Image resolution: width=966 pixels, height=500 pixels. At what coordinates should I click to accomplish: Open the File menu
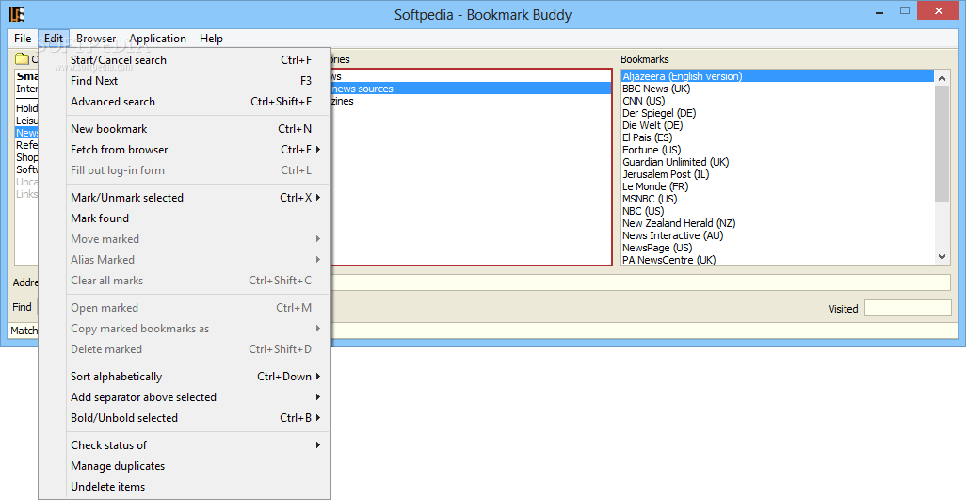pyautogui.click(x=23, y=39)
